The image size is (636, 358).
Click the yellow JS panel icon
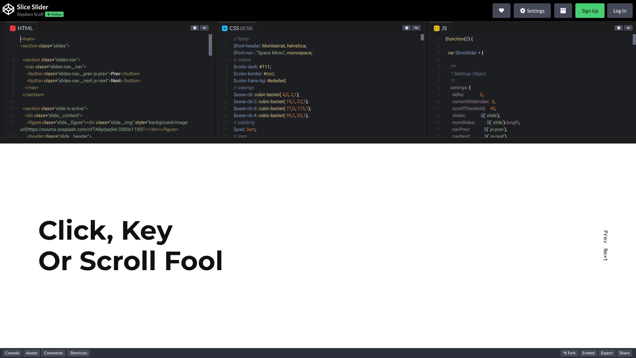[x=437, y=29]
